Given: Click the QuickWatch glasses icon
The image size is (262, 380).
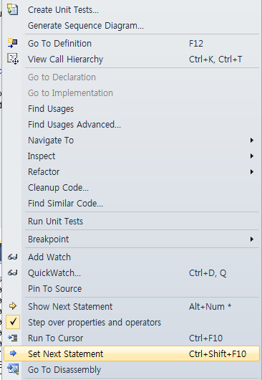Looking at the screenshot, I should [x=13, y=273].
